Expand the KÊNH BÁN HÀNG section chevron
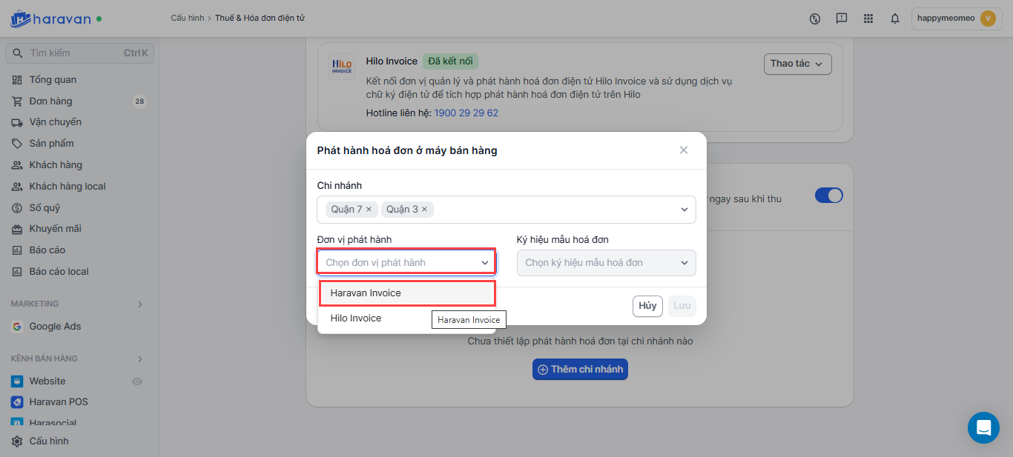Screen dimensions: 1013x457 pos(139,359)
